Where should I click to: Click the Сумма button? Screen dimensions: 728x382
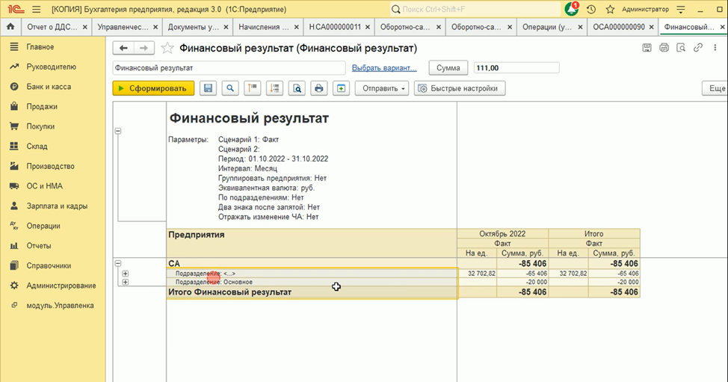pos(448,68)
